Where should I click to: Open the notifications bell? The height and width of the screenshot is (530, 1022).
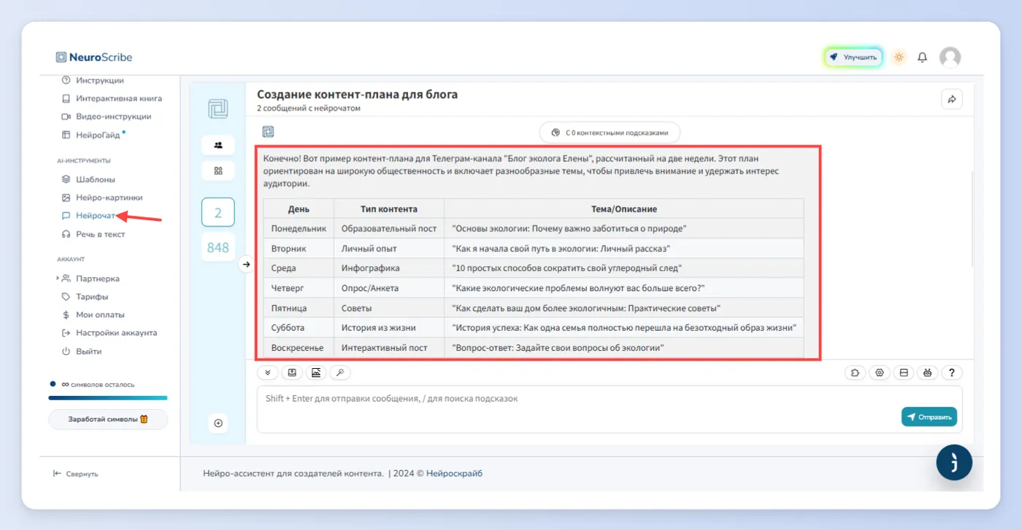click(923, 57)
